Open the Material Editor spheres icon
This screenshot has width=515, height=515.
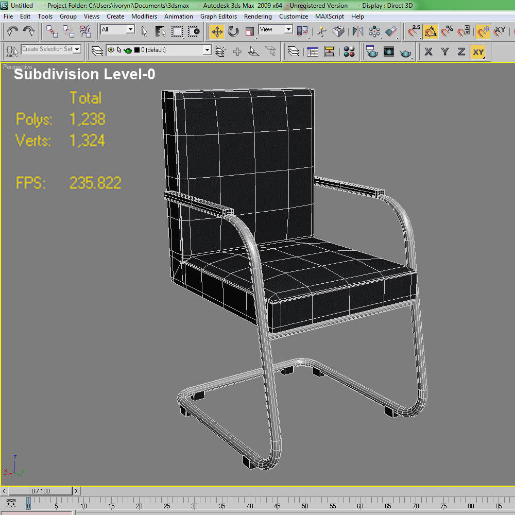click(x=349, y=51)
